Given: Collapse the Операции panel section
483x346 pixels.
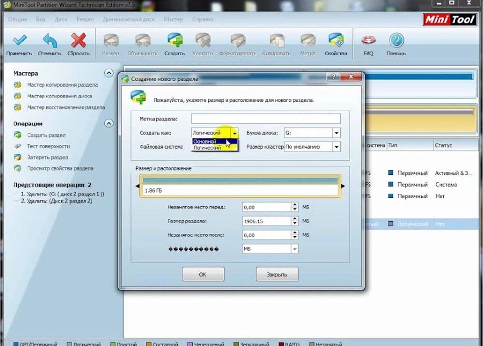Looking at the screenshot, I should point(108,124).
